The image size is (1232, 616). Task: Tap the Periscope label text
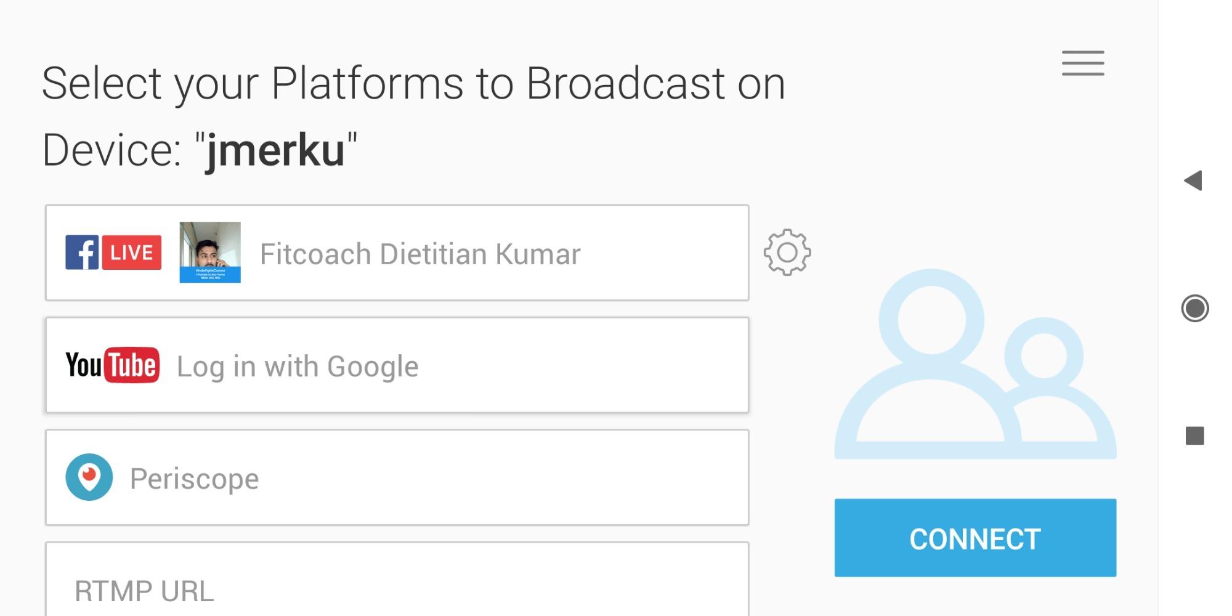[194, 479]
